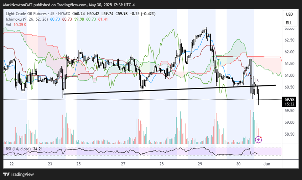Screen dimensions: 302x180
Task: Click the 61.00 price scale label
Action: 289,76
